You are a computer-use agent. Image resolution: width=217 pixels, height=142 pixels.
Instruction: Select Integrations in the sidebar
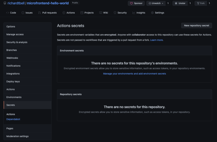(28, 73)
